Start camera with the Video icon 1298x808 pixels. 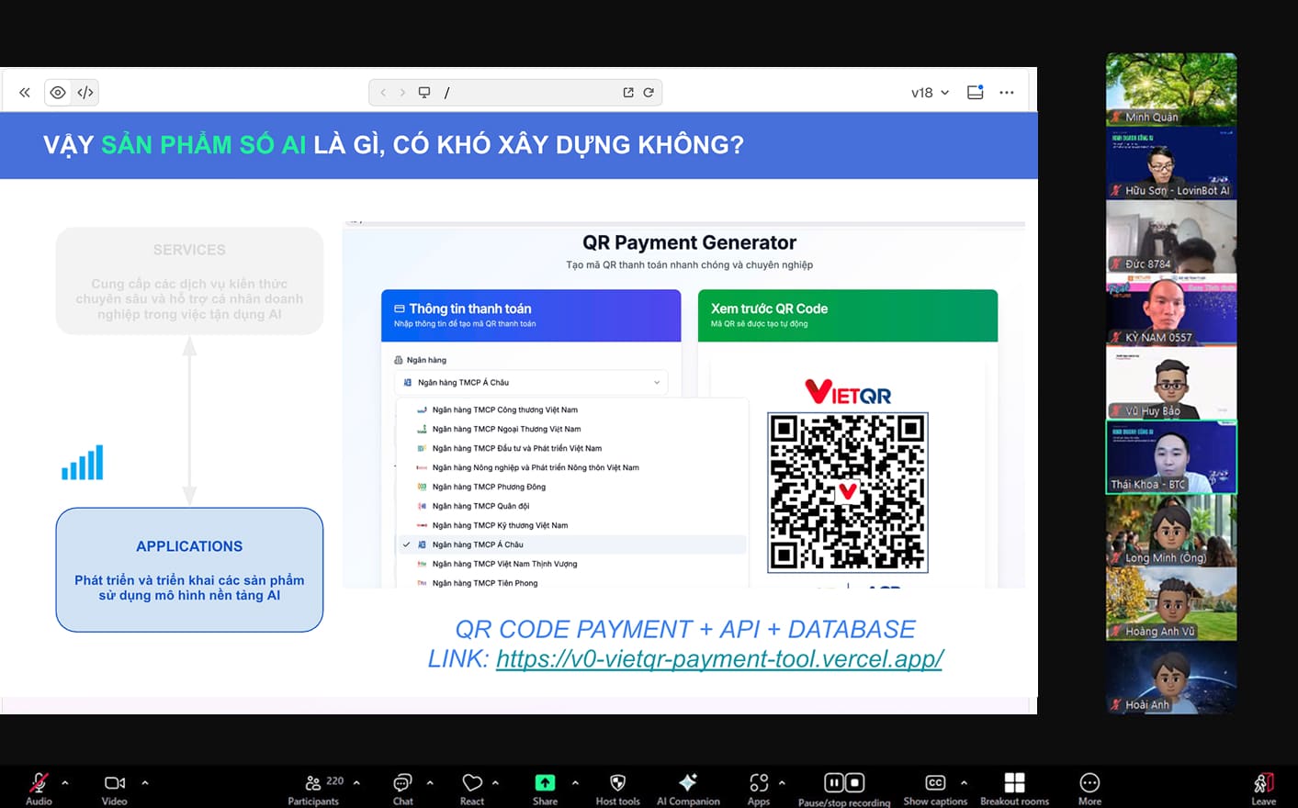(115, 783)
